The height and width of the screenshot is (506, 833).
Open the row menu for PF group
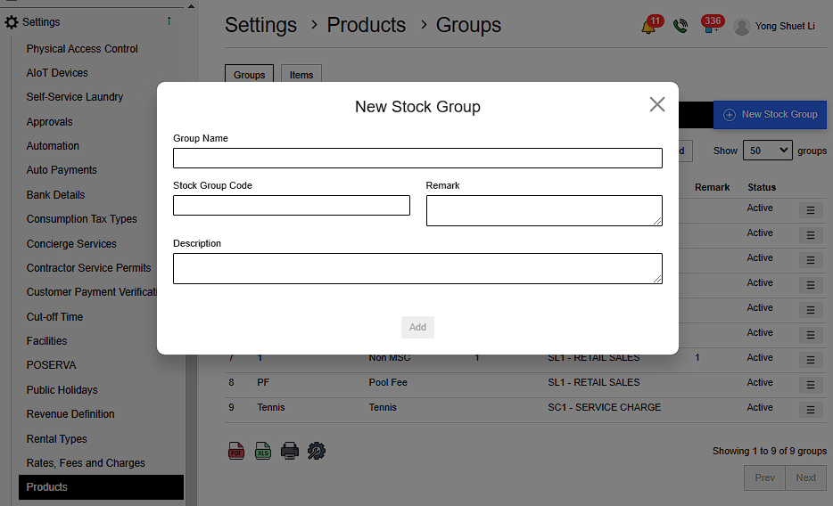point(811,385)
